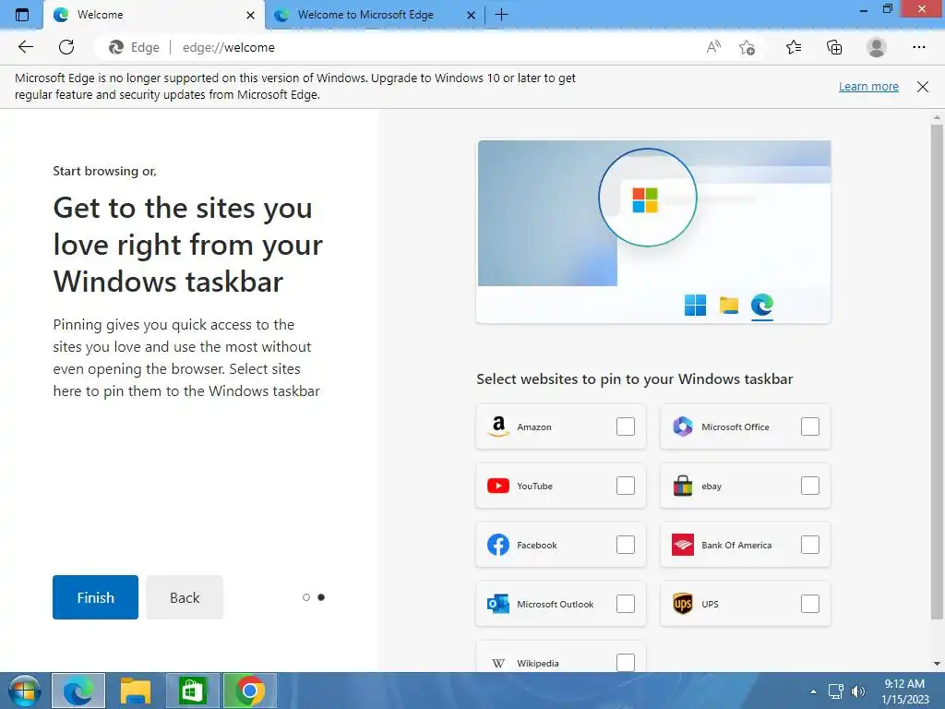
Task: Click the Wikipedia W icon
Action: point(498,663)
